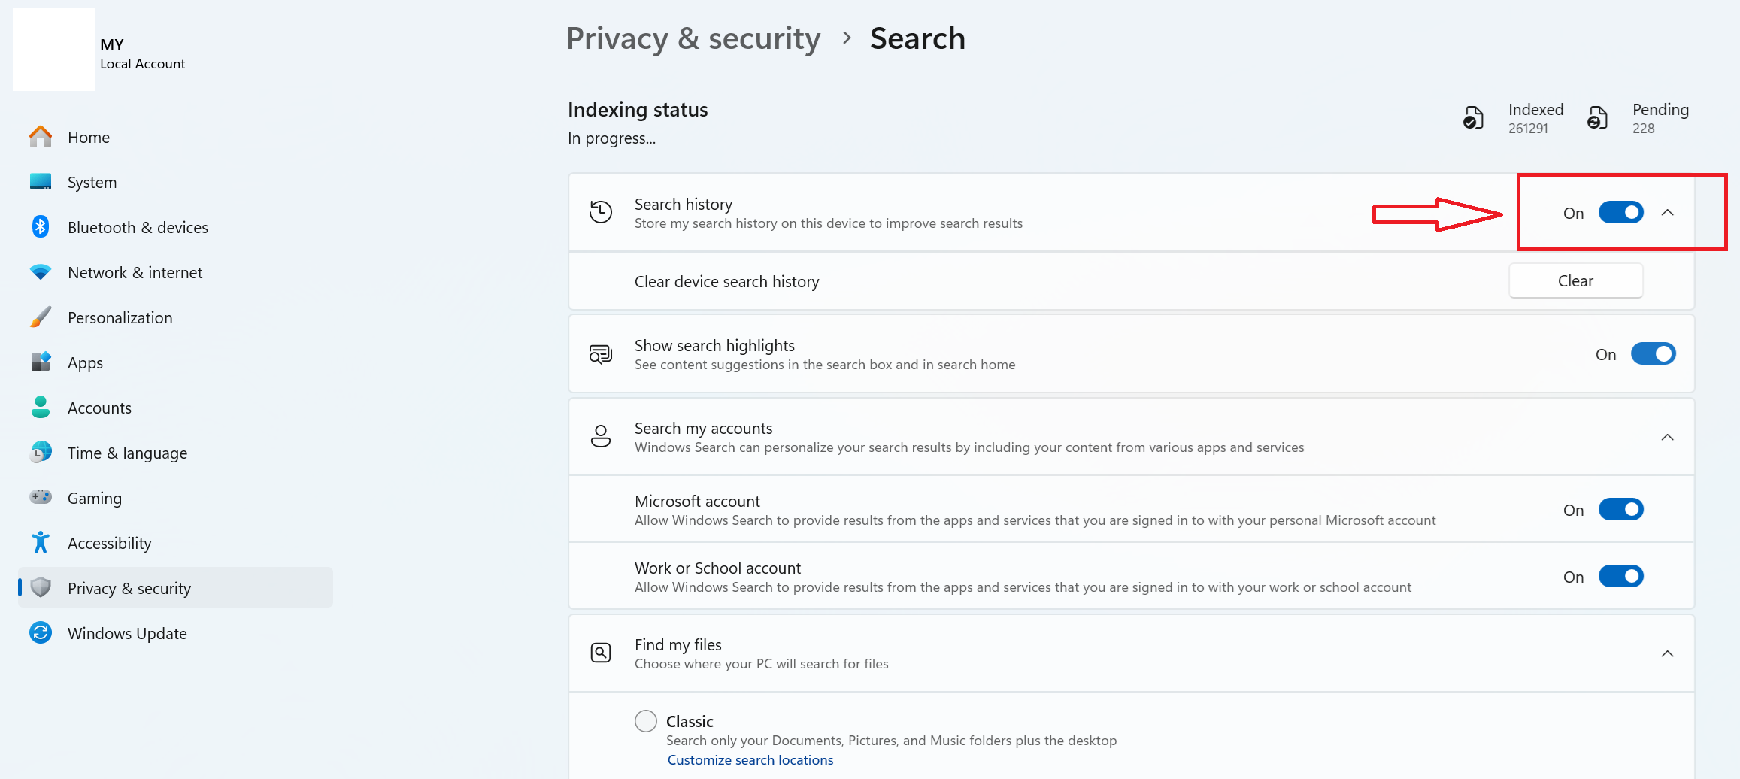Go to the Apps settings page
The height and width of the screenshot is (779, 1740).
pos(85,363)
